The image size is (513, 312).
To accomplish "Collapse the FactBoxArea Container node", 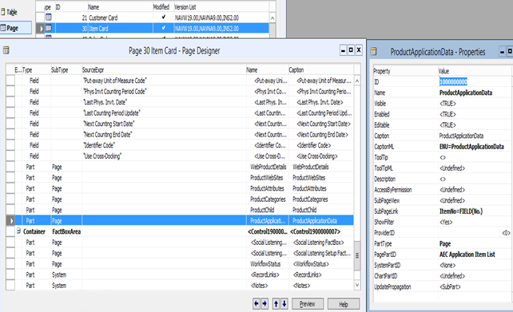I will (19, 231).
